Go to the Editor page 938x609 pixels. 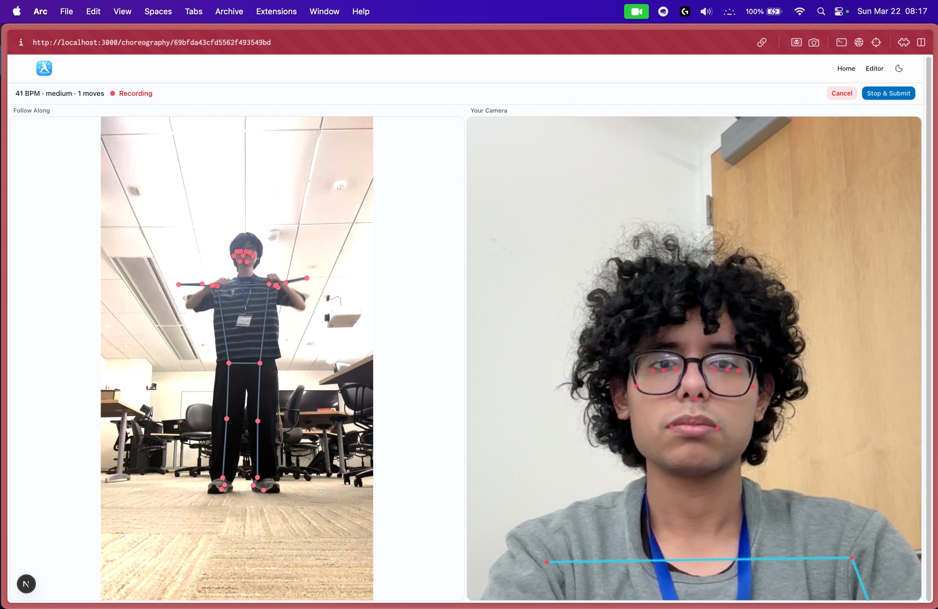pos(874,68)
